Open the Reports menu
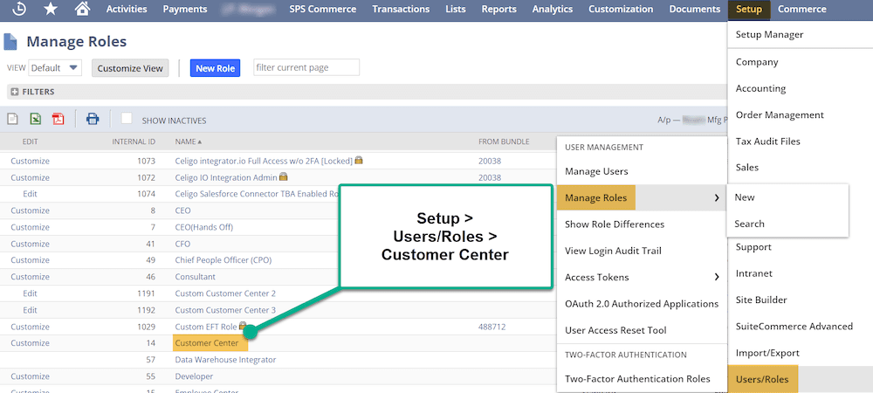The width and height of the screenshot is (873, 393). click(498, 10)
